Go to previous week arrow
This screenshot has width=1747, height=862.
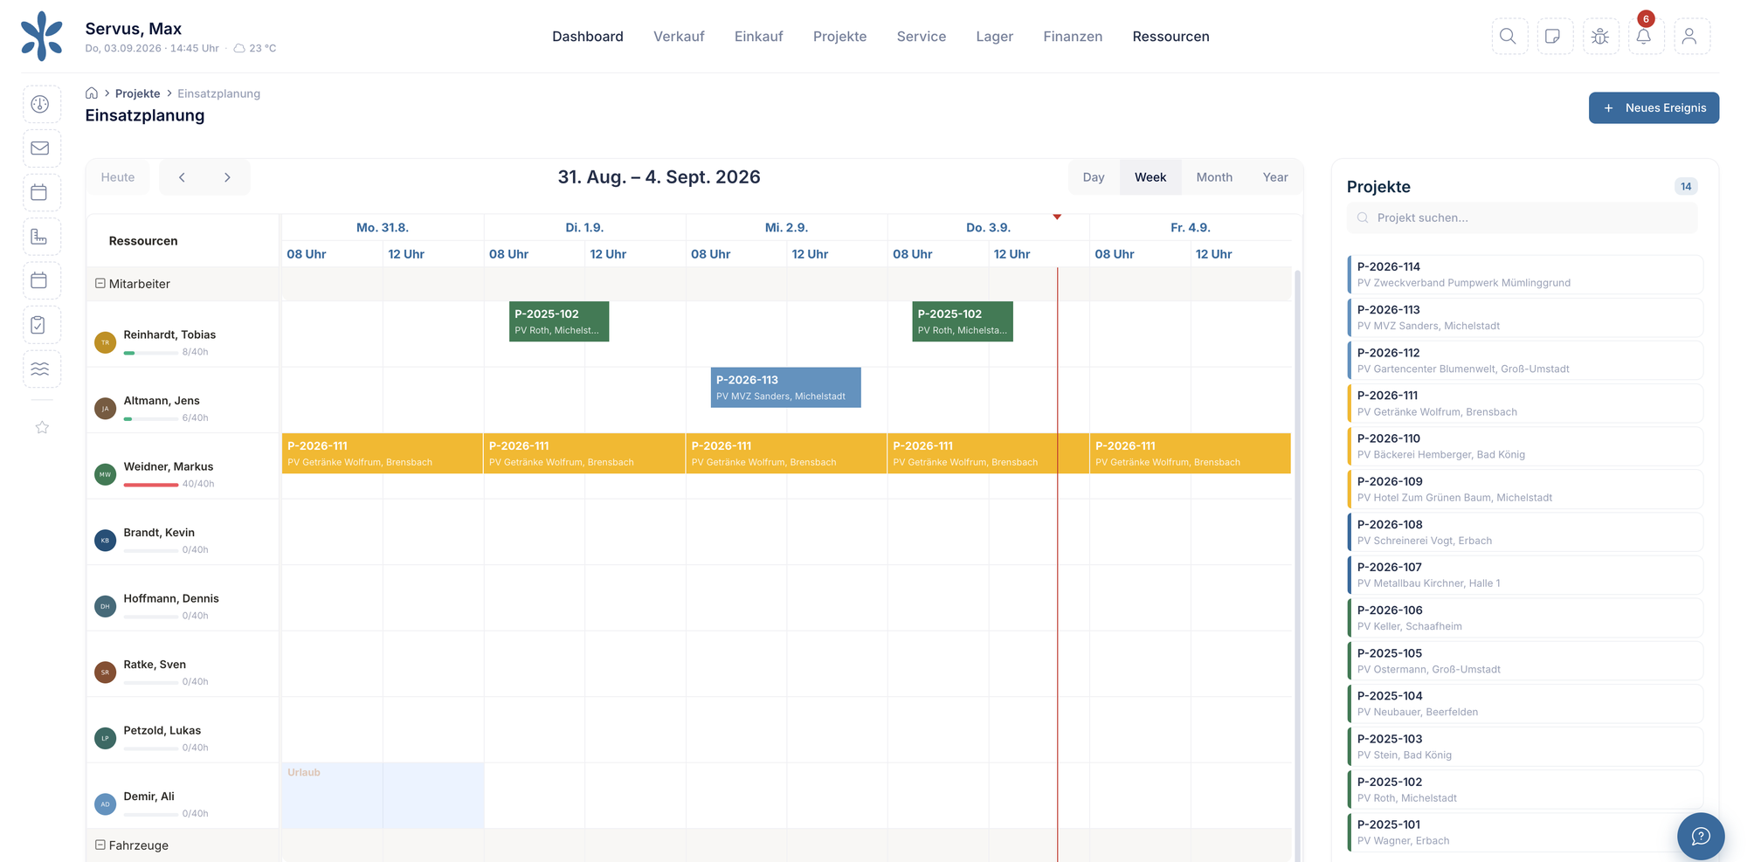point(182,177)
